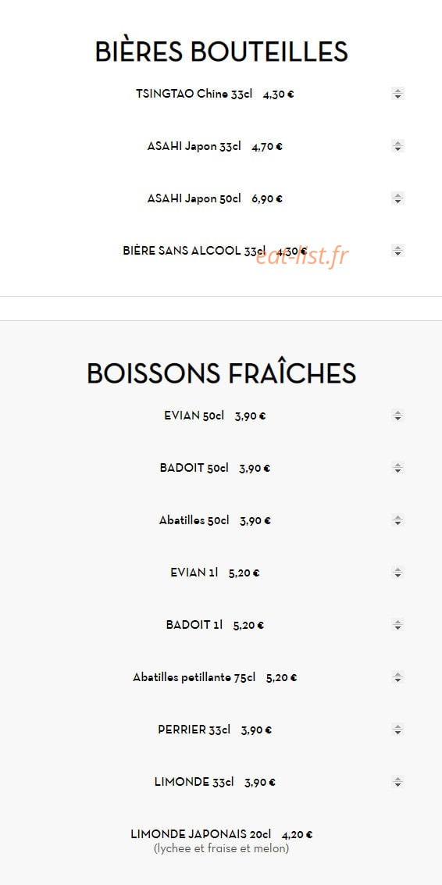Click the stepper beside Abatilles 50cl
The width and height of the screenshot is (442, 885).
point(398,520)
